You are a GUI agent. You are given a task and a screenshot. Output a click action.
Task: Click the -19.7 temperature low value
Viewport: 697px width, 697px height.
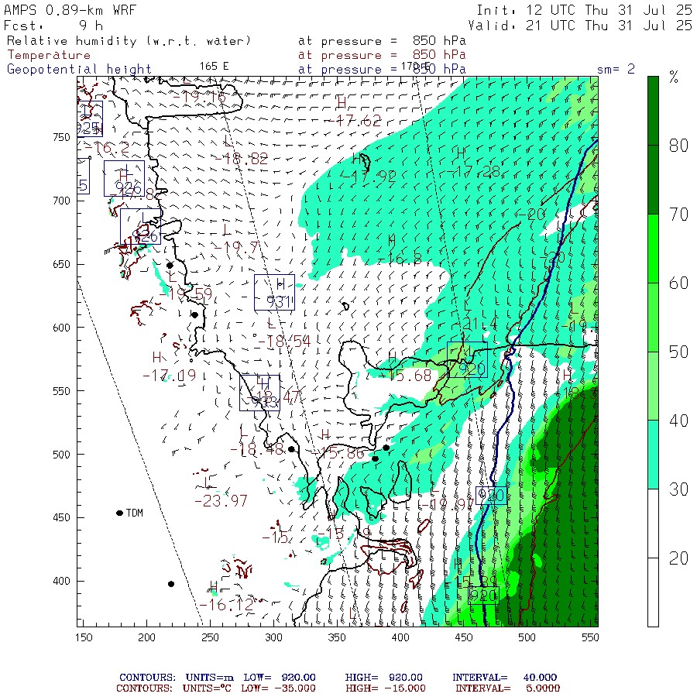235,247
